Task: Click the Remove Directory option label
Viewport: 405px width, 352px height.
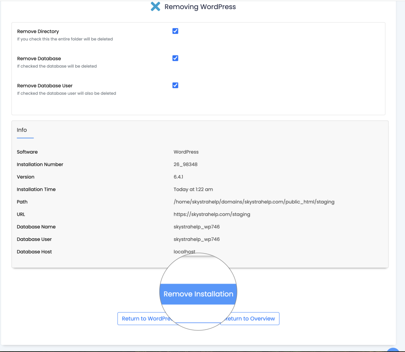Action: tap(38, 32)
